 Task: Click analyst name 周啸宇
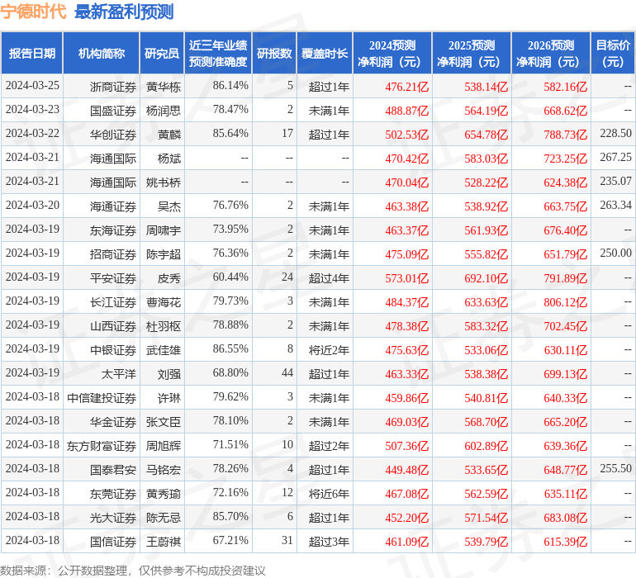pyautogui.click(x=164, y=230)
